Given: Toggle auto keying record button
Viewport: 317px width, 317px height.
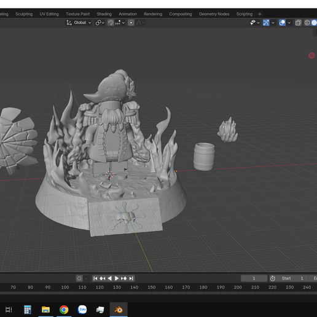Looking at the screenshot, I should [x=79, y=278].
